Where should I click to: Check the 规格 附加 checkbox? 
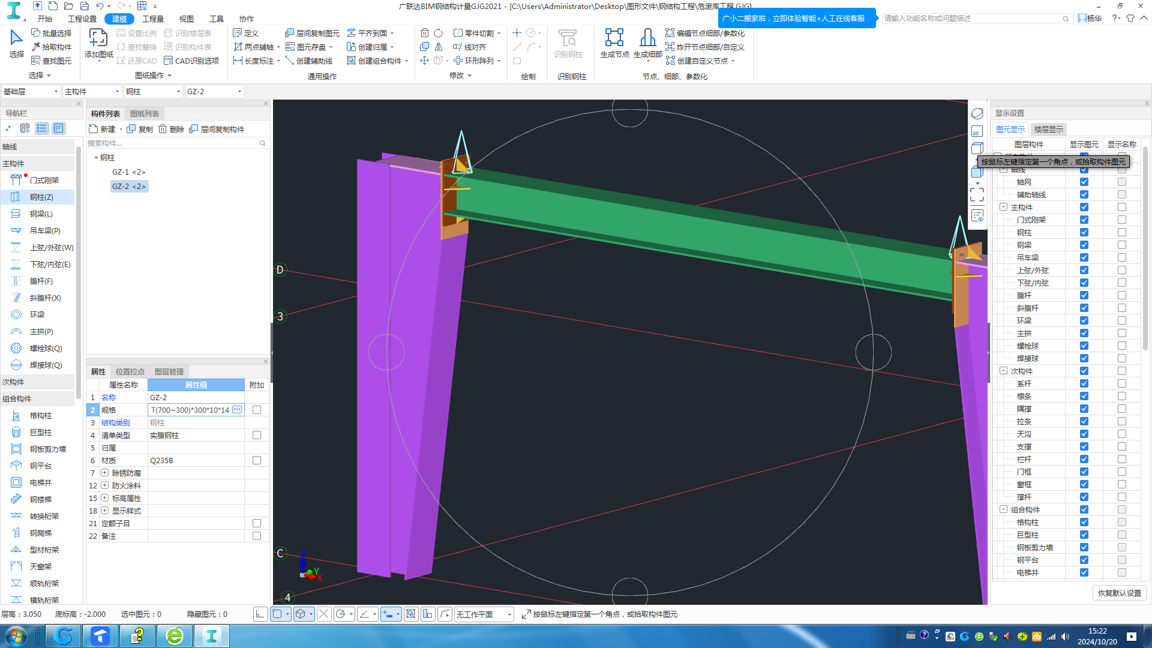click(257, 410)
